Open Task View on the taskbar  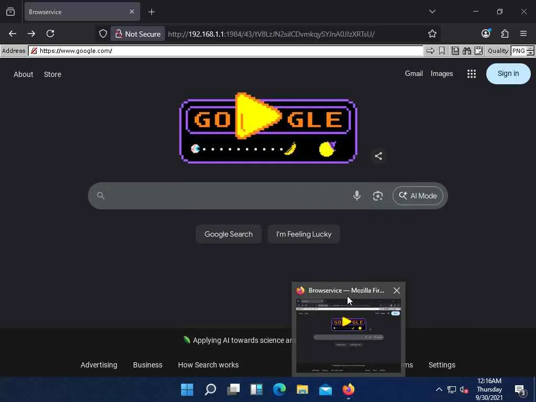(233, 389)
